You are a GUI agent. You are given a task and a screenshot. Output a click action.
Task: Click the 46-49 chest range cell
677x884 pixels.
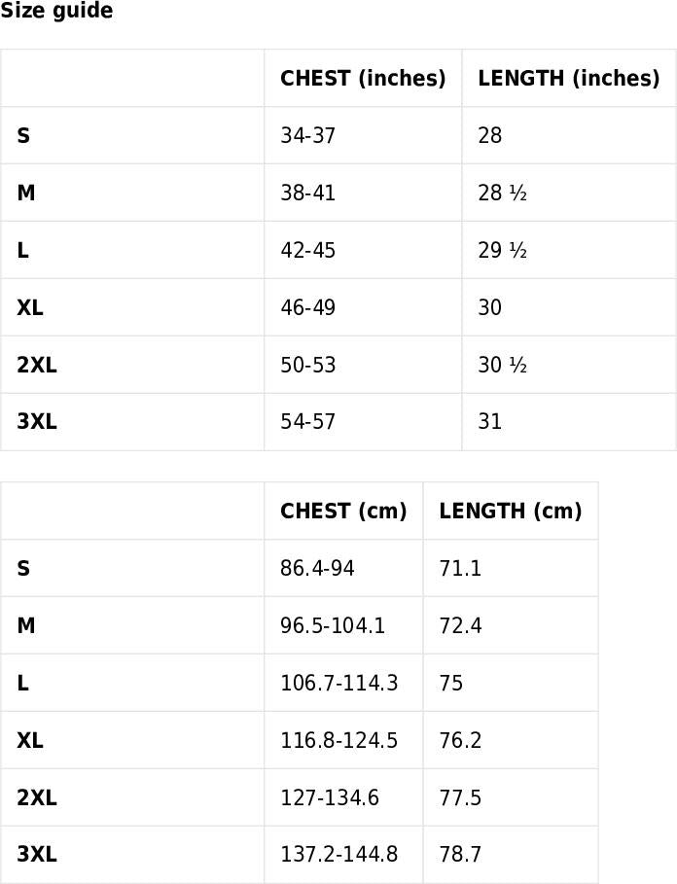(307, 308)
